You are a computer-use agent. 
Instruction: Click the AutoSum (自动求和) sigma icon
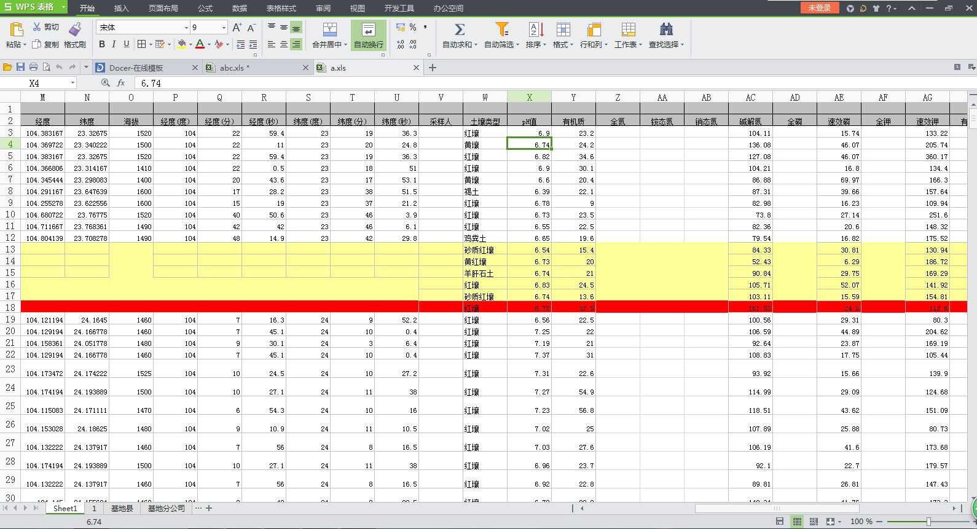tap(459, 29)
